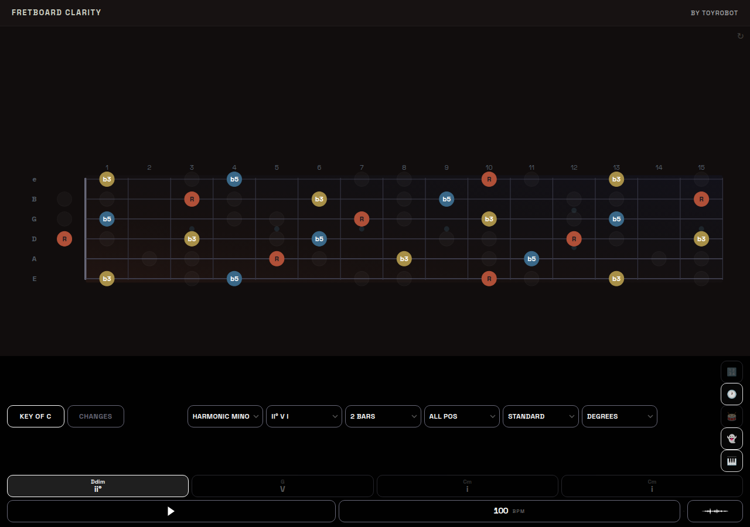This screenshot has width=750, height=527.
Task: Click the drum backing track icon
Action: (x=731, y=416)
